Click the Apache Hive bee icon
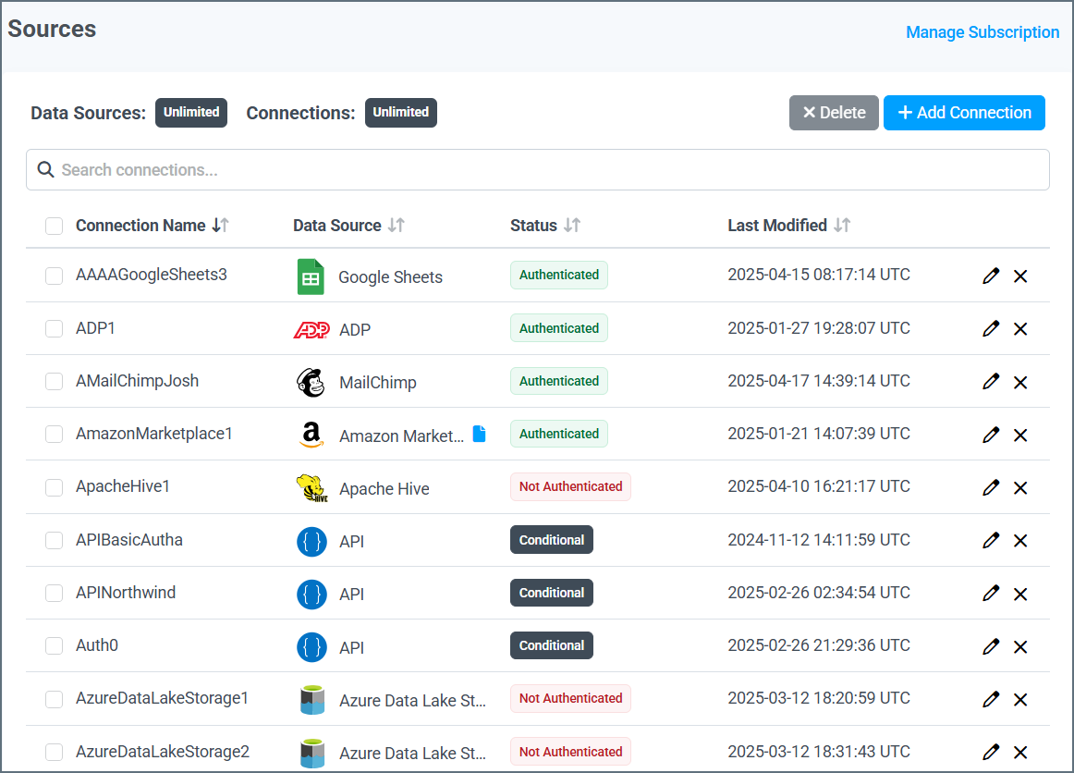Viewport: 1074px width, 773px height. (311, 486)
